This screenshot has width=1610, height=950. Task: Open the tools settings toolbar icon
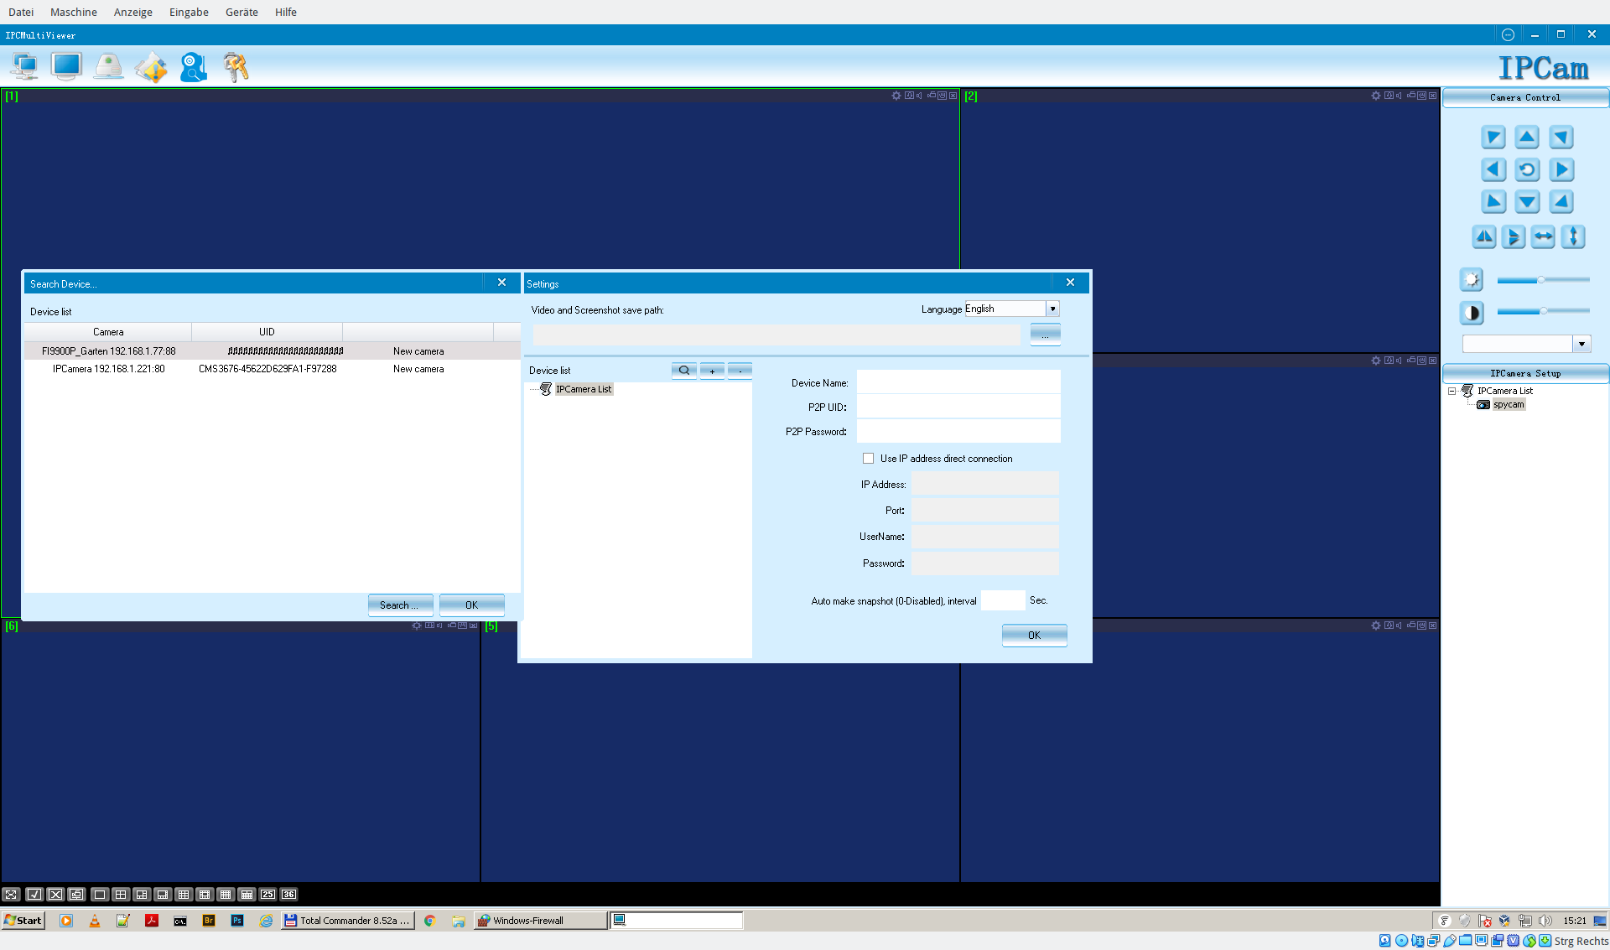click(236, 67)
